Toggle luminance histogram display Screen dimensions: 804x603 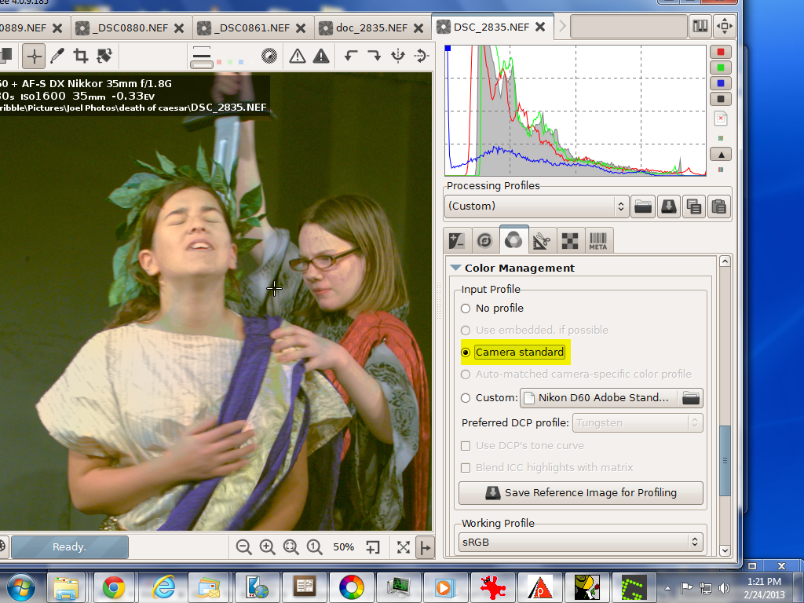tap(721, 99)
